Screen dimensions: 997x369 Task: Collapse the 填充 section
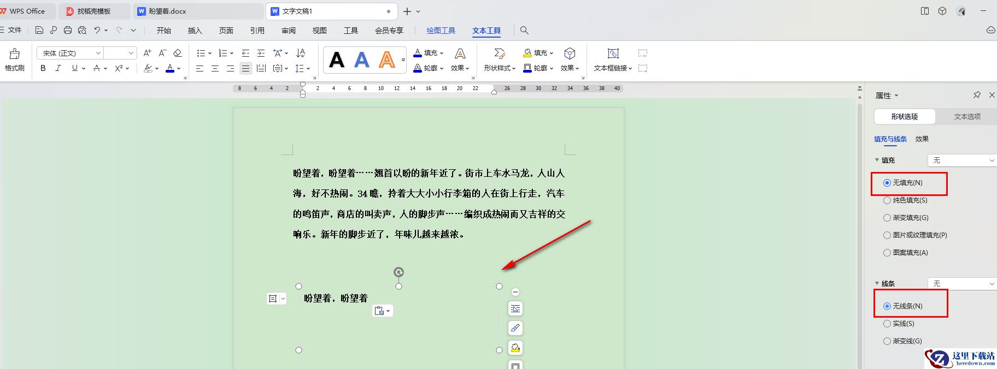[x=877, y=160]
